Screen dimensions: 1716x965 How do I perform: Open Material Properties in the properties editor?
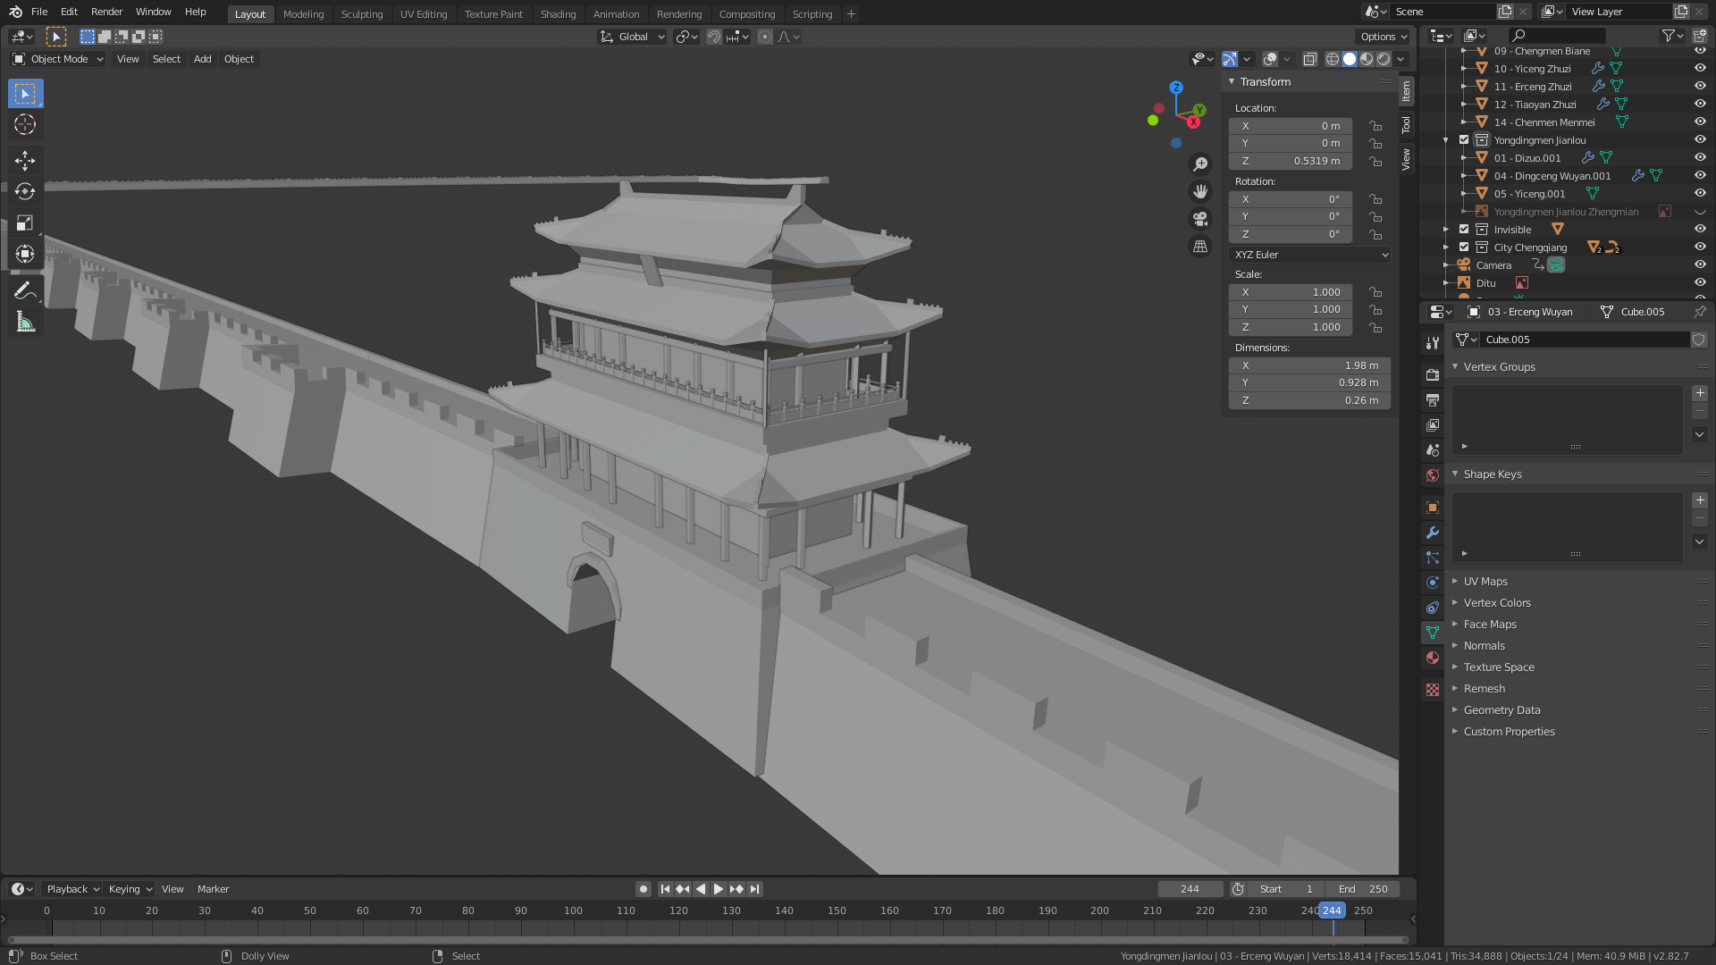(1433, 658)
